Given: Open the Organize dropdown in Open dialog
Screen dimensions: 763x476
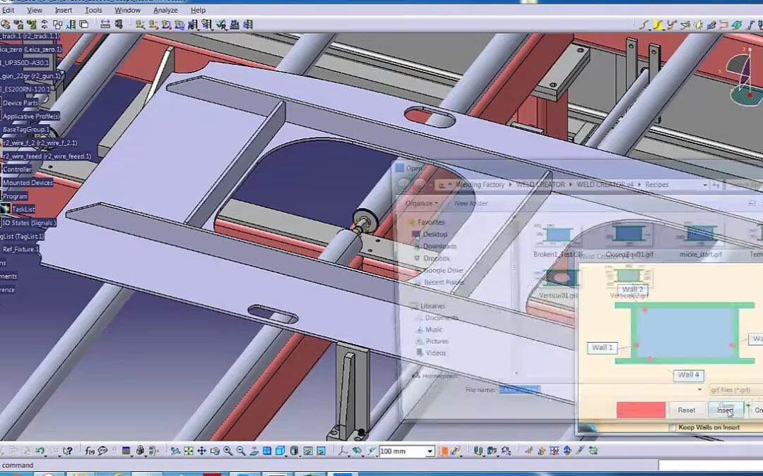Looking at the screenshot, I should coord(421,203).
